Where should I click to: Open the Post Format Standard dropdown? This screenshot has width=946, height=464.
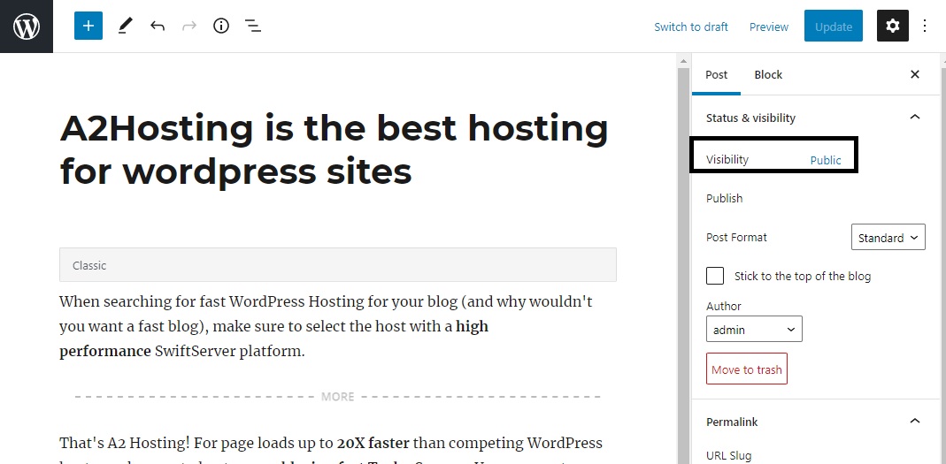[x=888, y=238]
